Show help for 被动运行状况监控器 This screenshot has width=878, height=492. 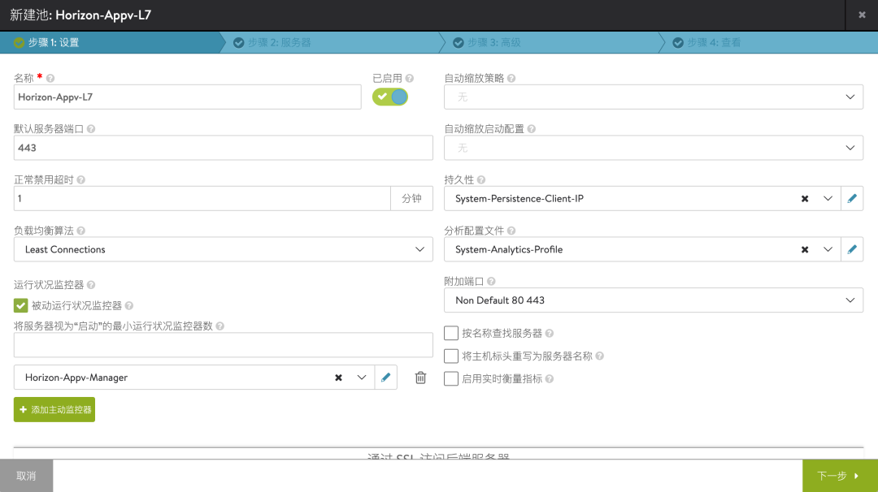pos(128,306)
